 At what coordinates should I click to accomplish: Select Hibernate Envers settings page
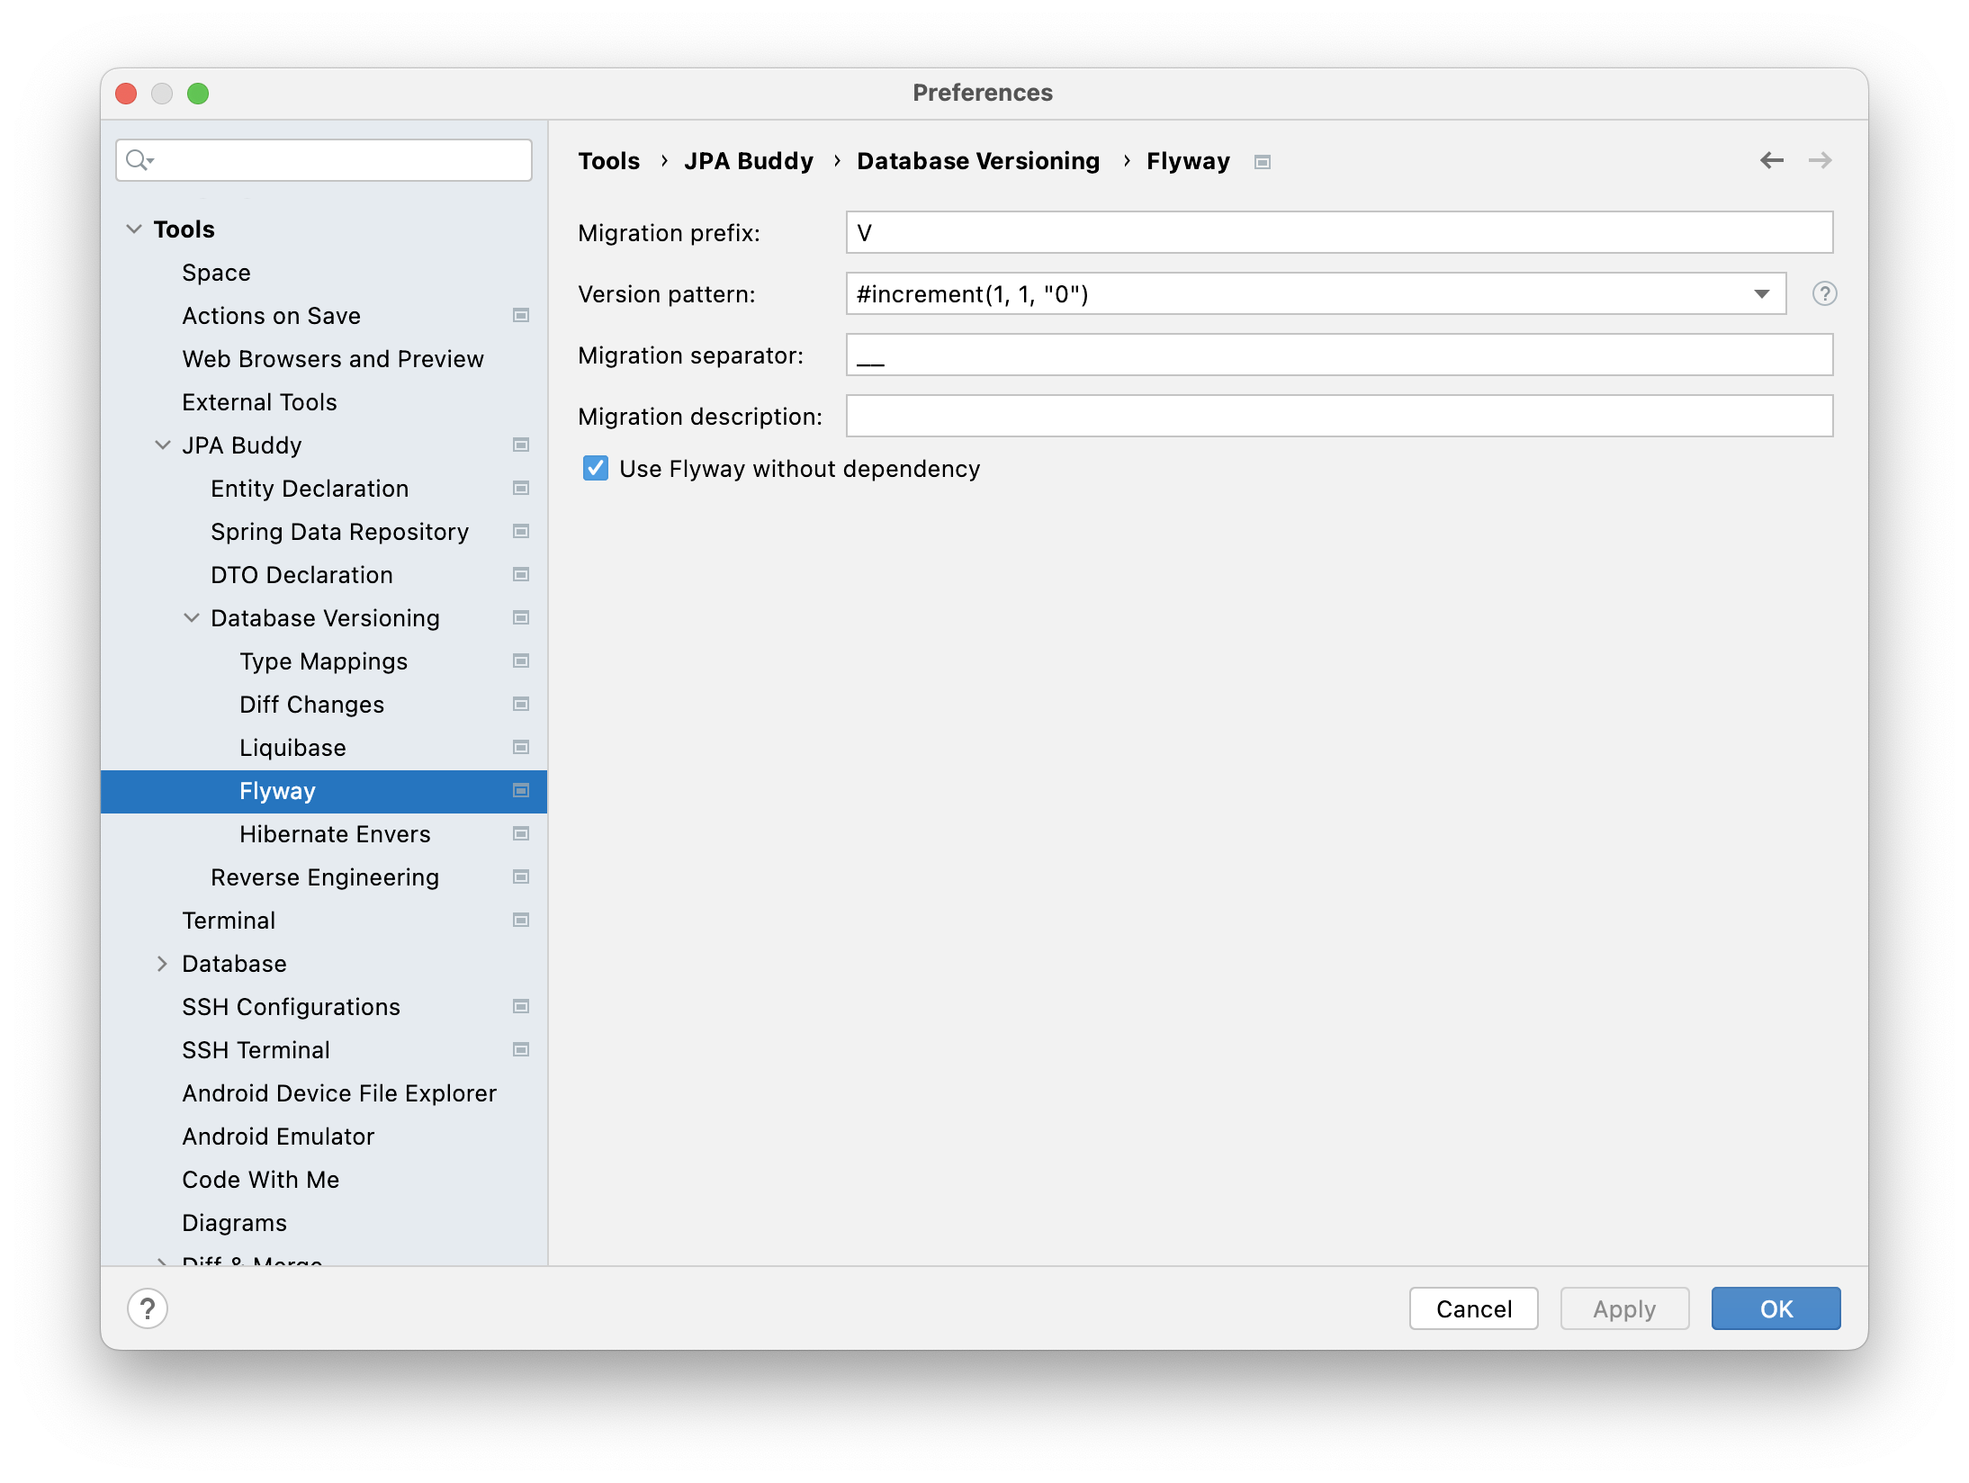click(x=324, y=833)
